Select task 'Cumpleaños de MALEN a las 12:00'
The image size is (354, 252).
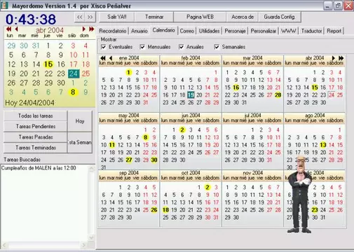(x=39, y=168)
